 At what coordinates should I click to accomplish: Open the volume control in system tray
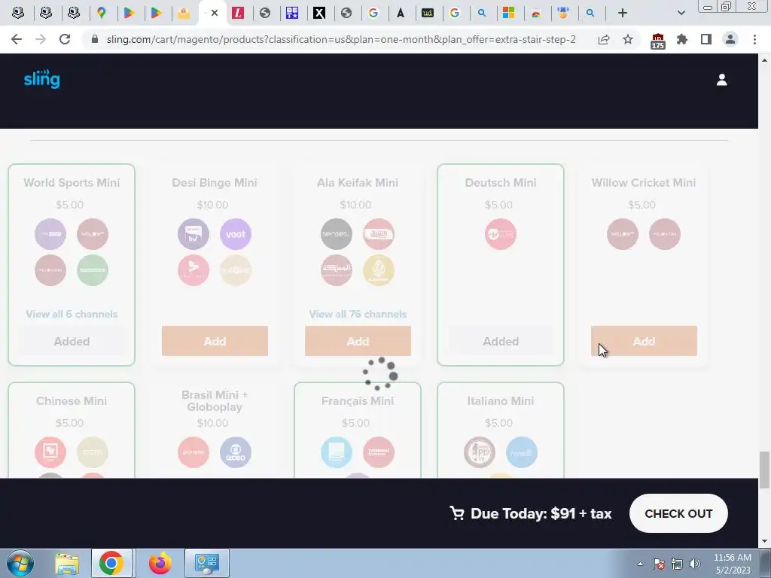point(695,564)
